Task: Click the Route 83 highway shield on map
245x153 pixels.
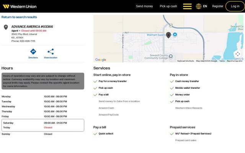Action: (171, 25)
